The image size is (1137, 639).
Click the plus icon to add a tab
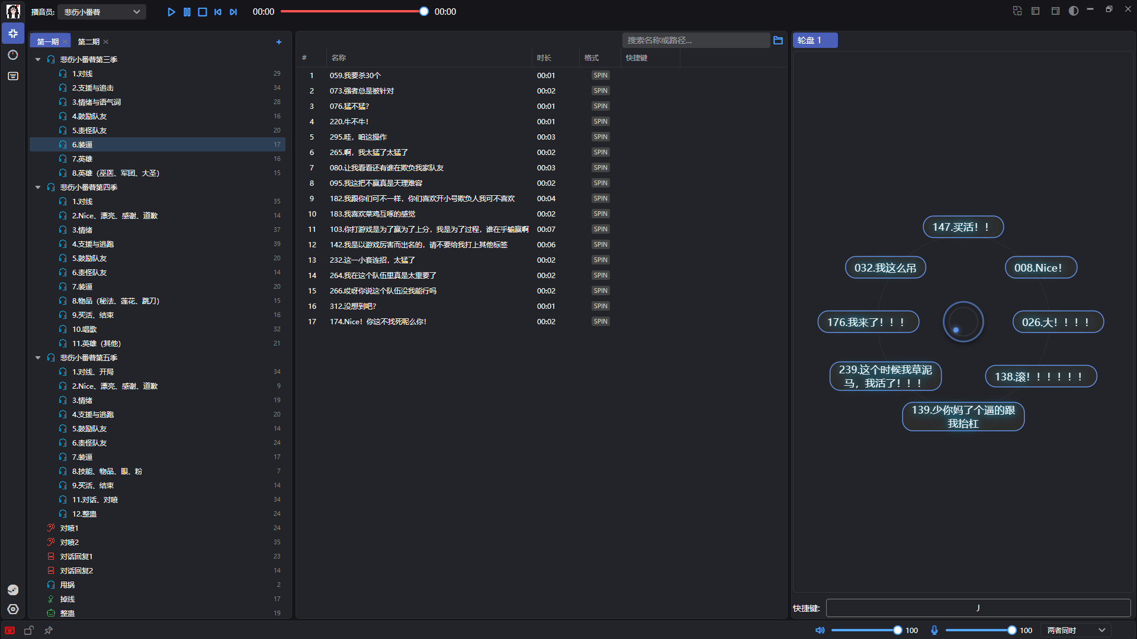(x=279, y=42)
